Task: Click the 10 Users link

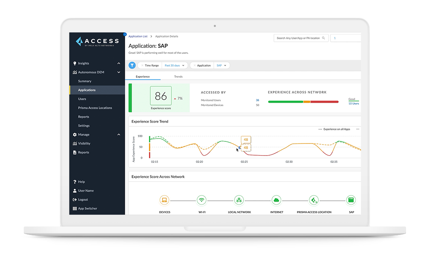Action: pyautogui.click(x=353, y=104)
